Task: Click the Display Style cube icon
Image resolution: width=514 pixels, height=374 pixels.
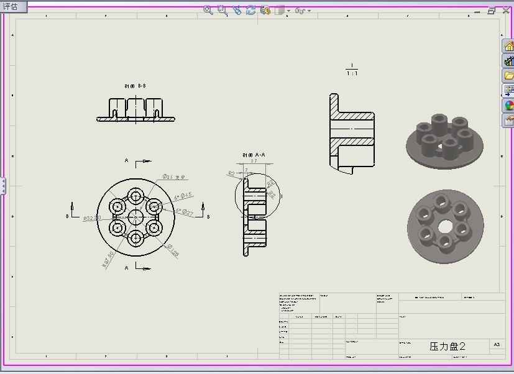Action: click(x=280, y=10)
